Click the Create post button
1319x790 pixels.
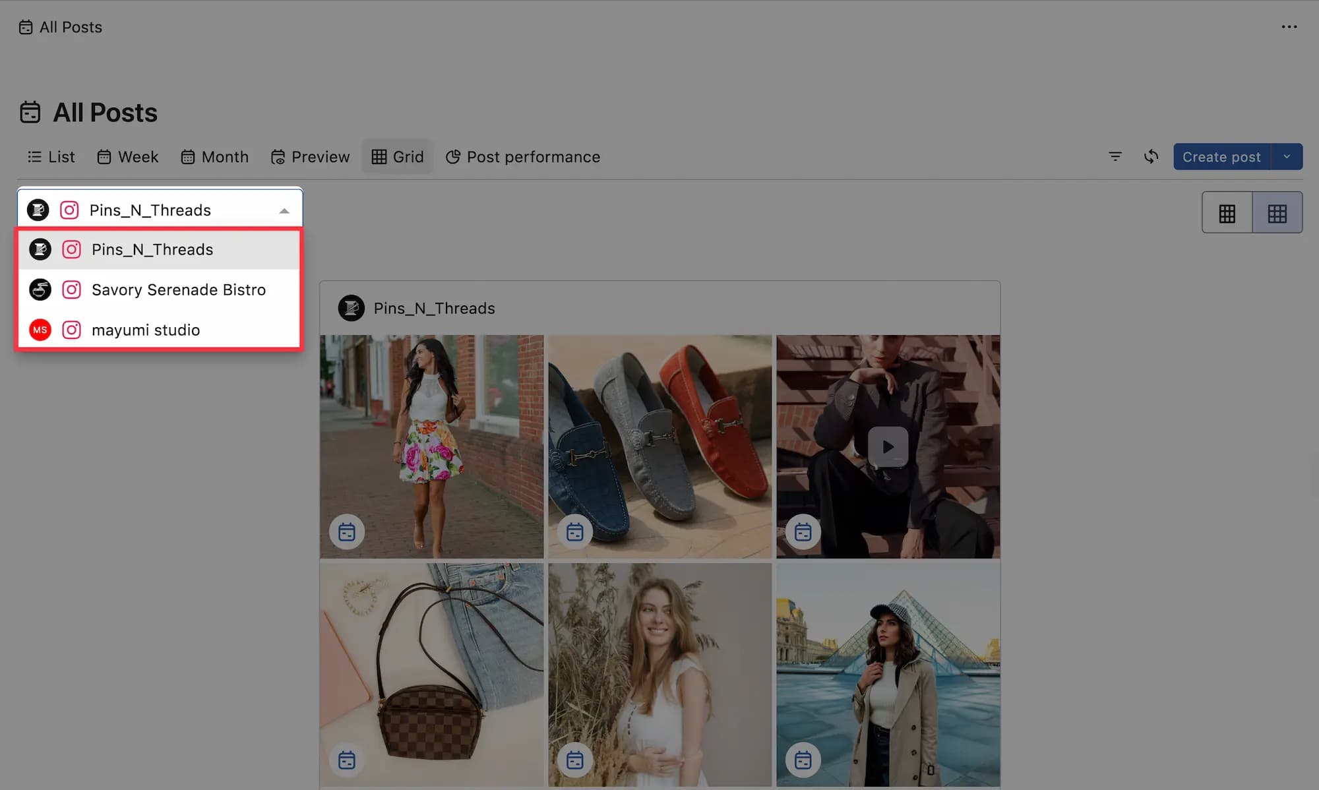point(1221,157)
